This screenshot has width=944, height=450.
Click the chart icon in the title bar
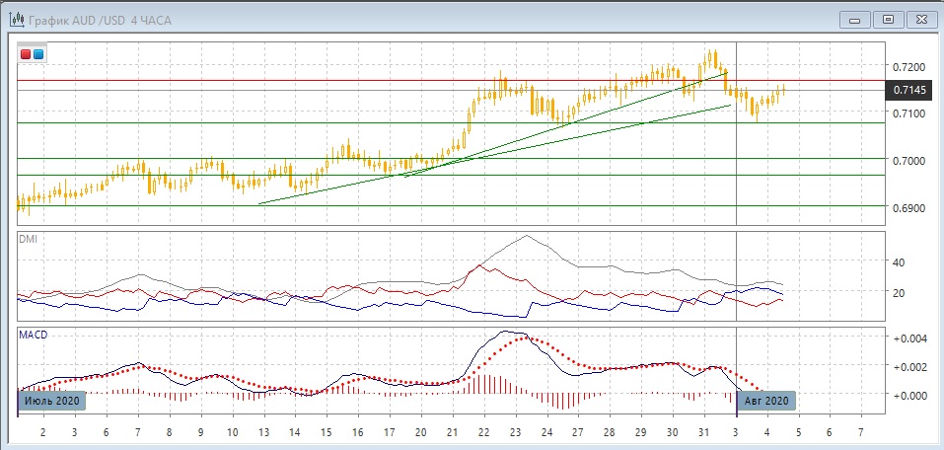[16, 20]
